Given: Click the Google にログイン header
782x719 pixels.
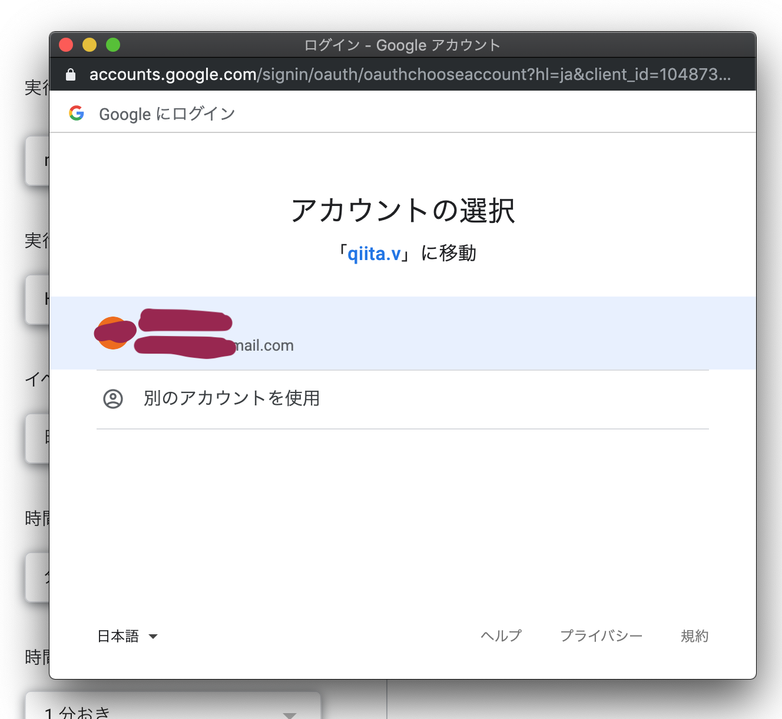Looking at the screenshot, I should (167, 114).
